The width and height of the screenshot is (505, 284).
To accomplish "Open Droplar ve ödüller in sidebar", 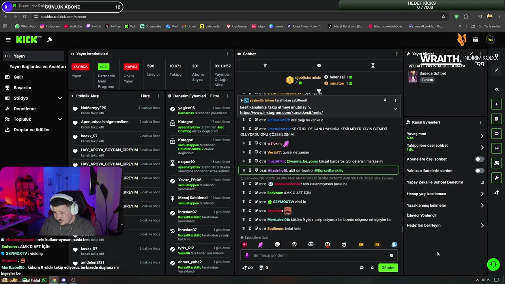I will [34, 130].
